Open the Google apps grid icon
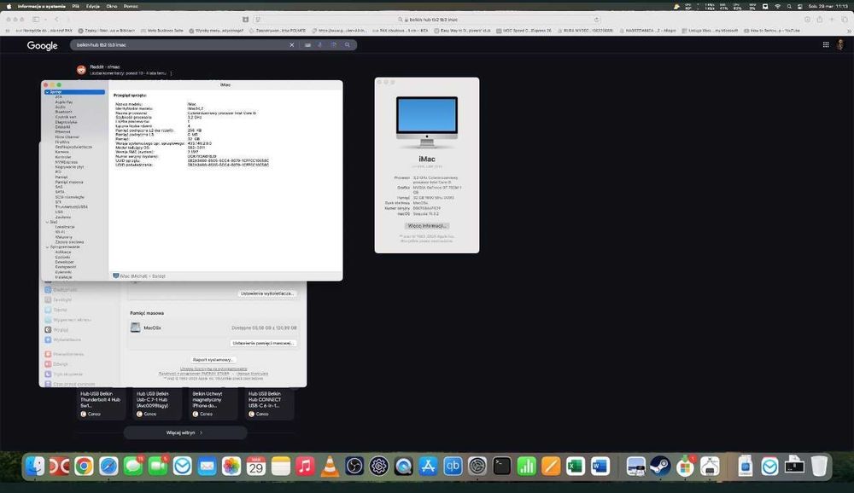 point(826,44)
